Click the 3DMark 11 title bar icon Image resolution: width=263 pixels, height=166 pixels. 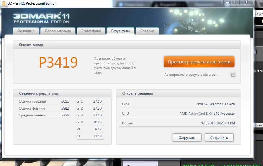(x=4, y=3)
